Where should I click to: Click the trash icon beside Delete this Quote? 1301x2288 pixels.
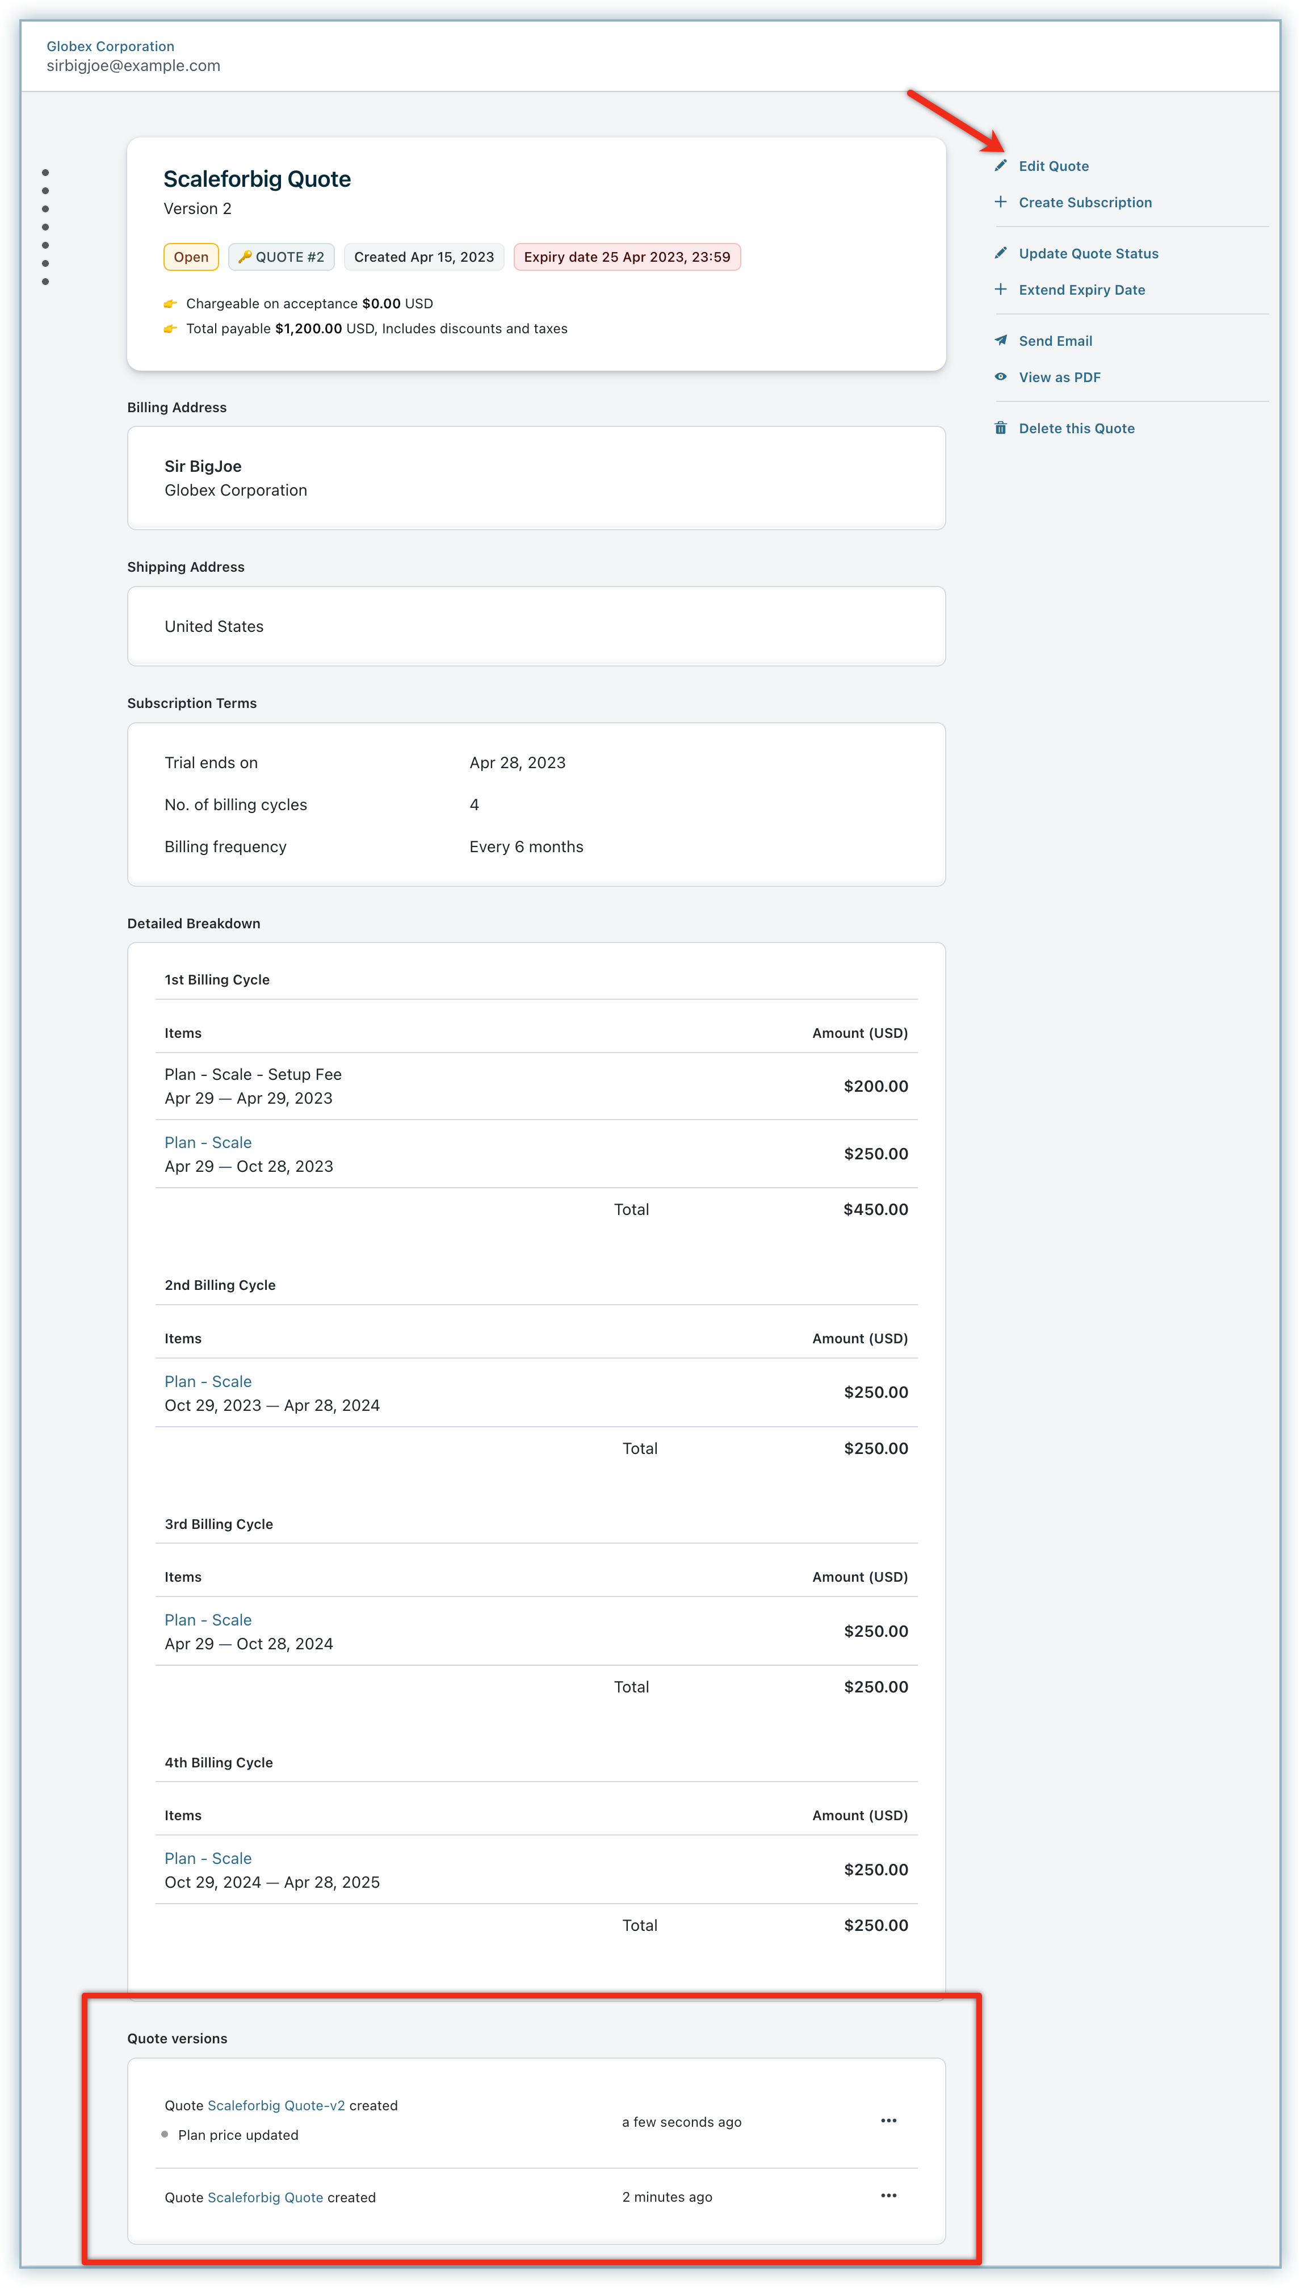(1001, 428)
